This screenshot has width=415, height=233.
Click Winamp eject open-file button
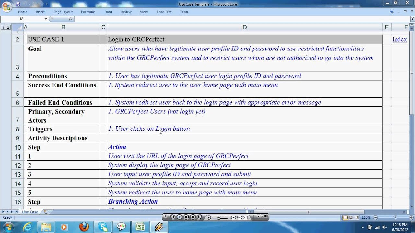233,217
